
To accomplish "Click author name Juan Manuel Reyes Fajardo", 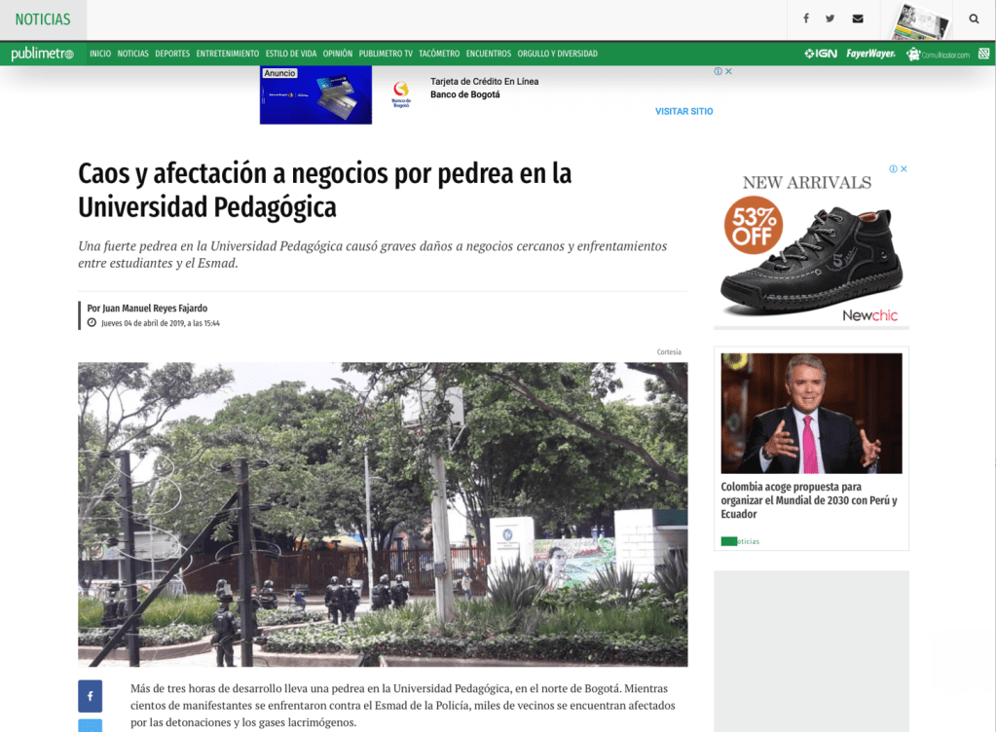I will coord(147,309).
